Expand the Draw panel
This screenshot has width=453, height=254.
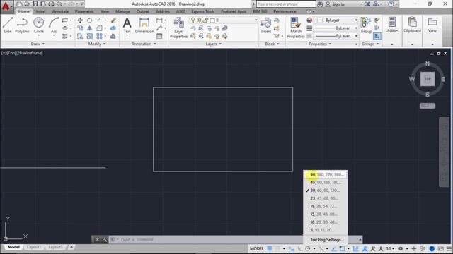pyautogui.click(x=38, y=44)
